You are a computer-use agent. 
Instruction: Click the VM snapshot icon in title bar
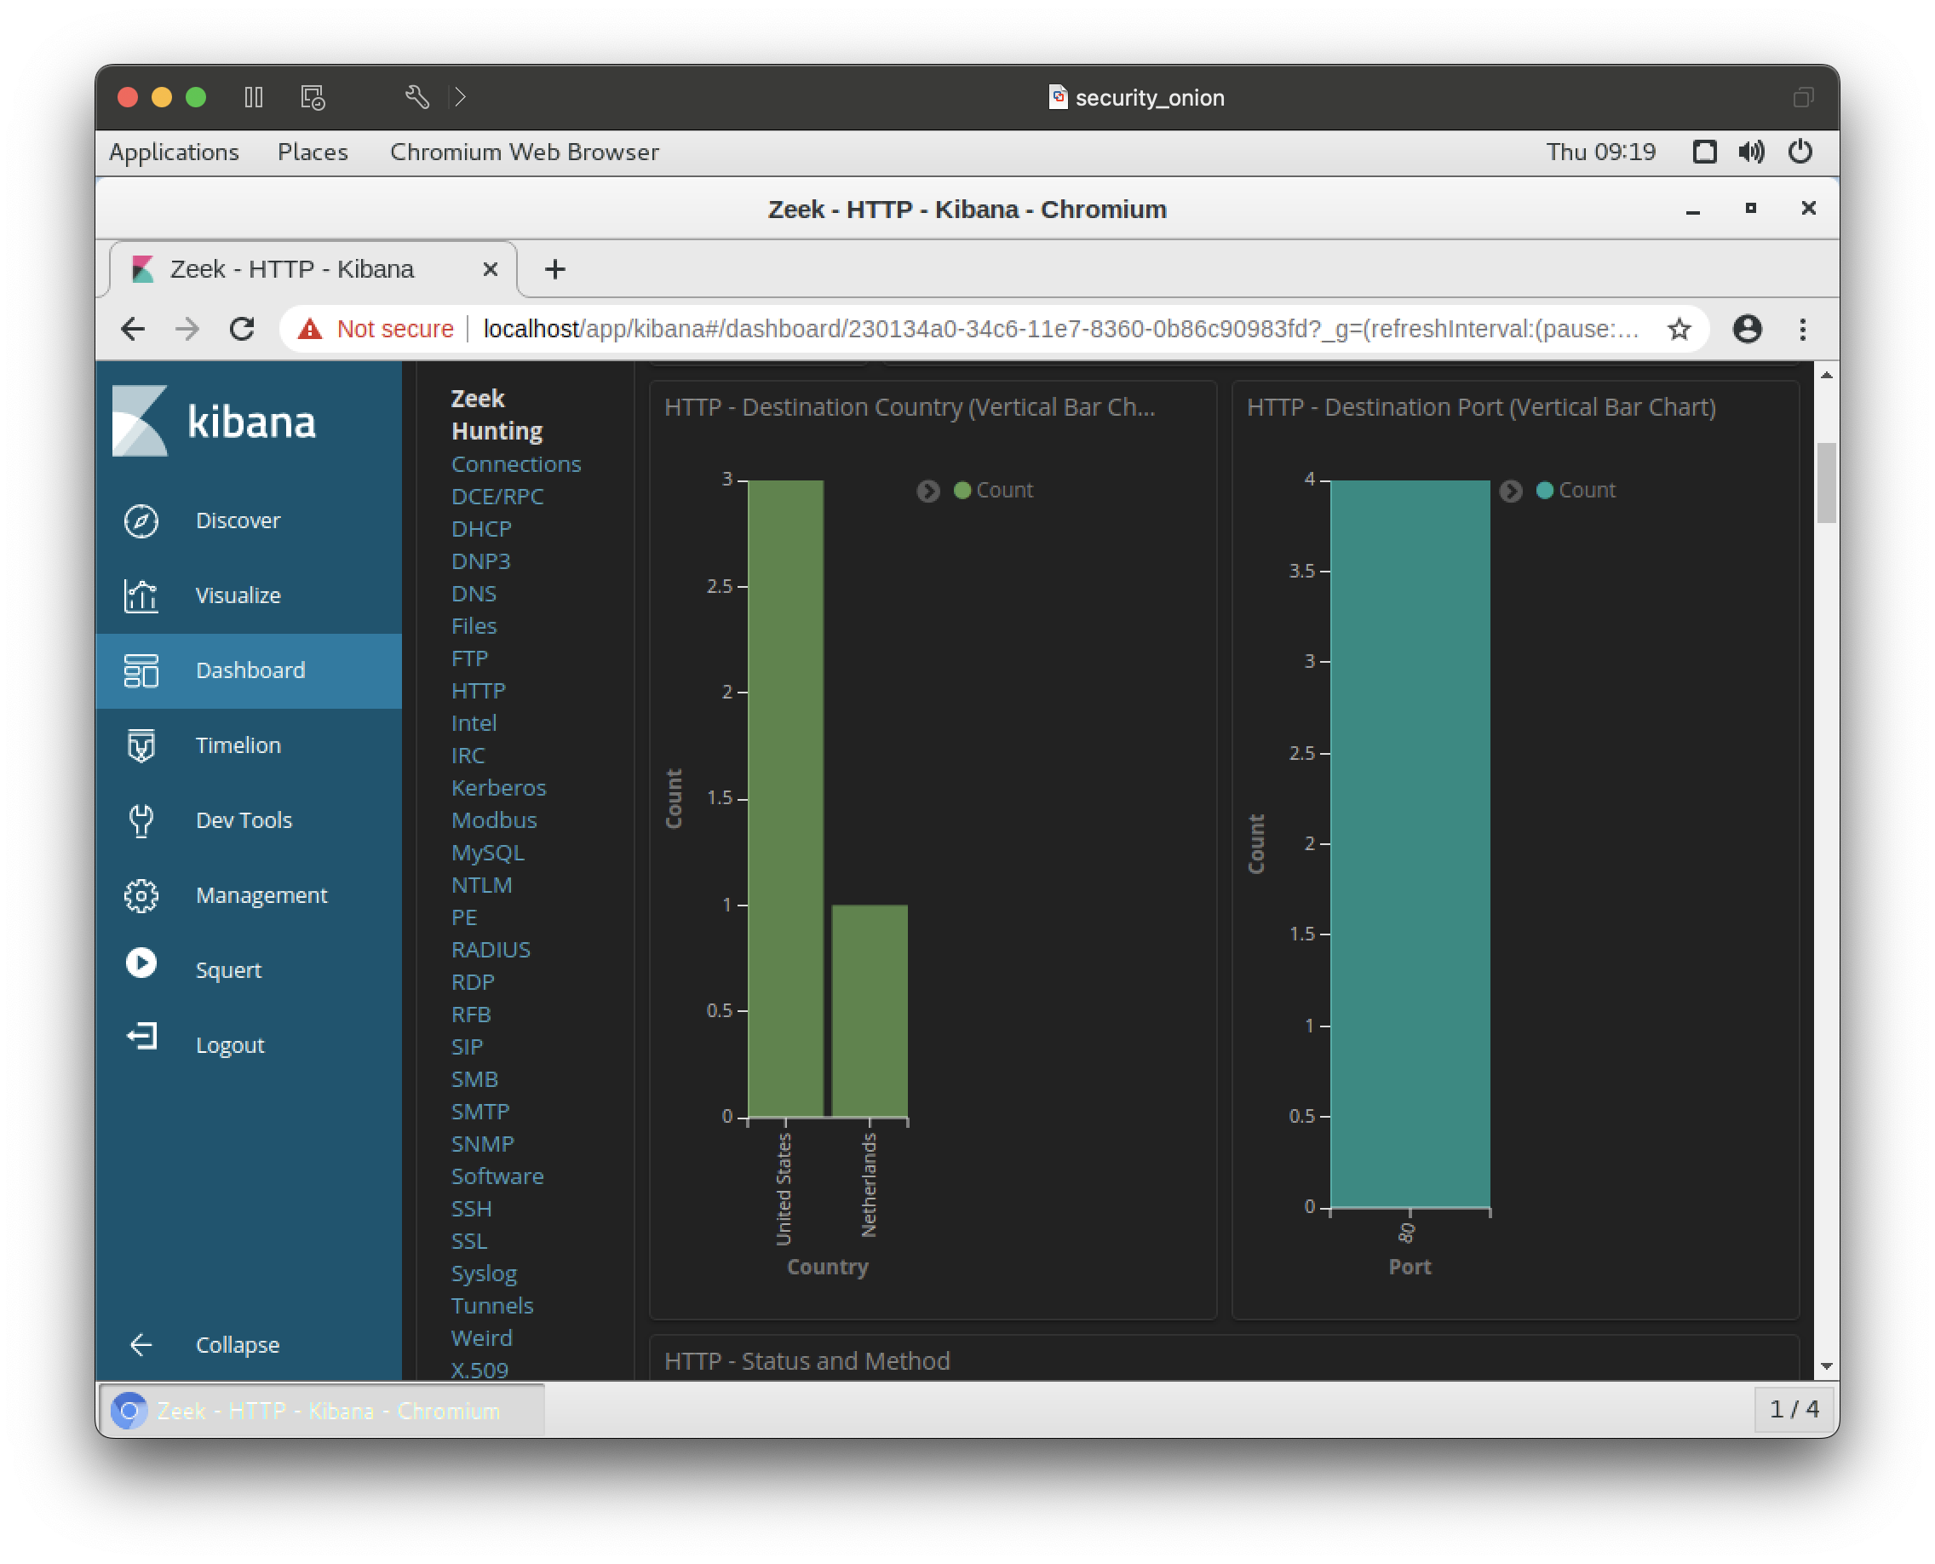(x=312, y=96)
